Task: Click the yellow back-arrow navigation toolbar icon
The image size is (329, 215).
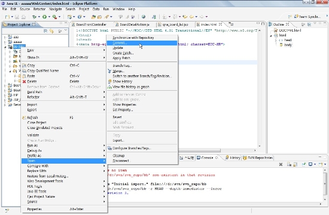Action: (x=191, y=17)
